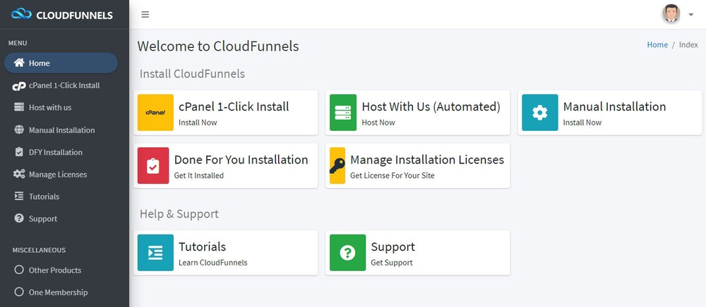
Task: Click the CLOUDFUNNELS brand name text
Action: pos(74,15)
